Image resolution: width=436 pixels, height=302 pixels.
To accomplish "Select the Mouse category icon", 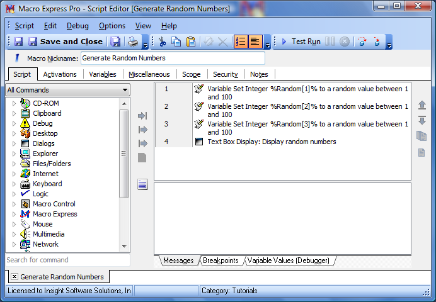I will point(25,224).
